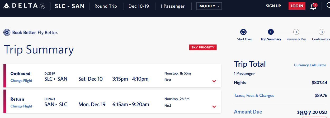Click the Book Better badge icon
Viewport: 330px width, 118px height.
click(7, 33)
